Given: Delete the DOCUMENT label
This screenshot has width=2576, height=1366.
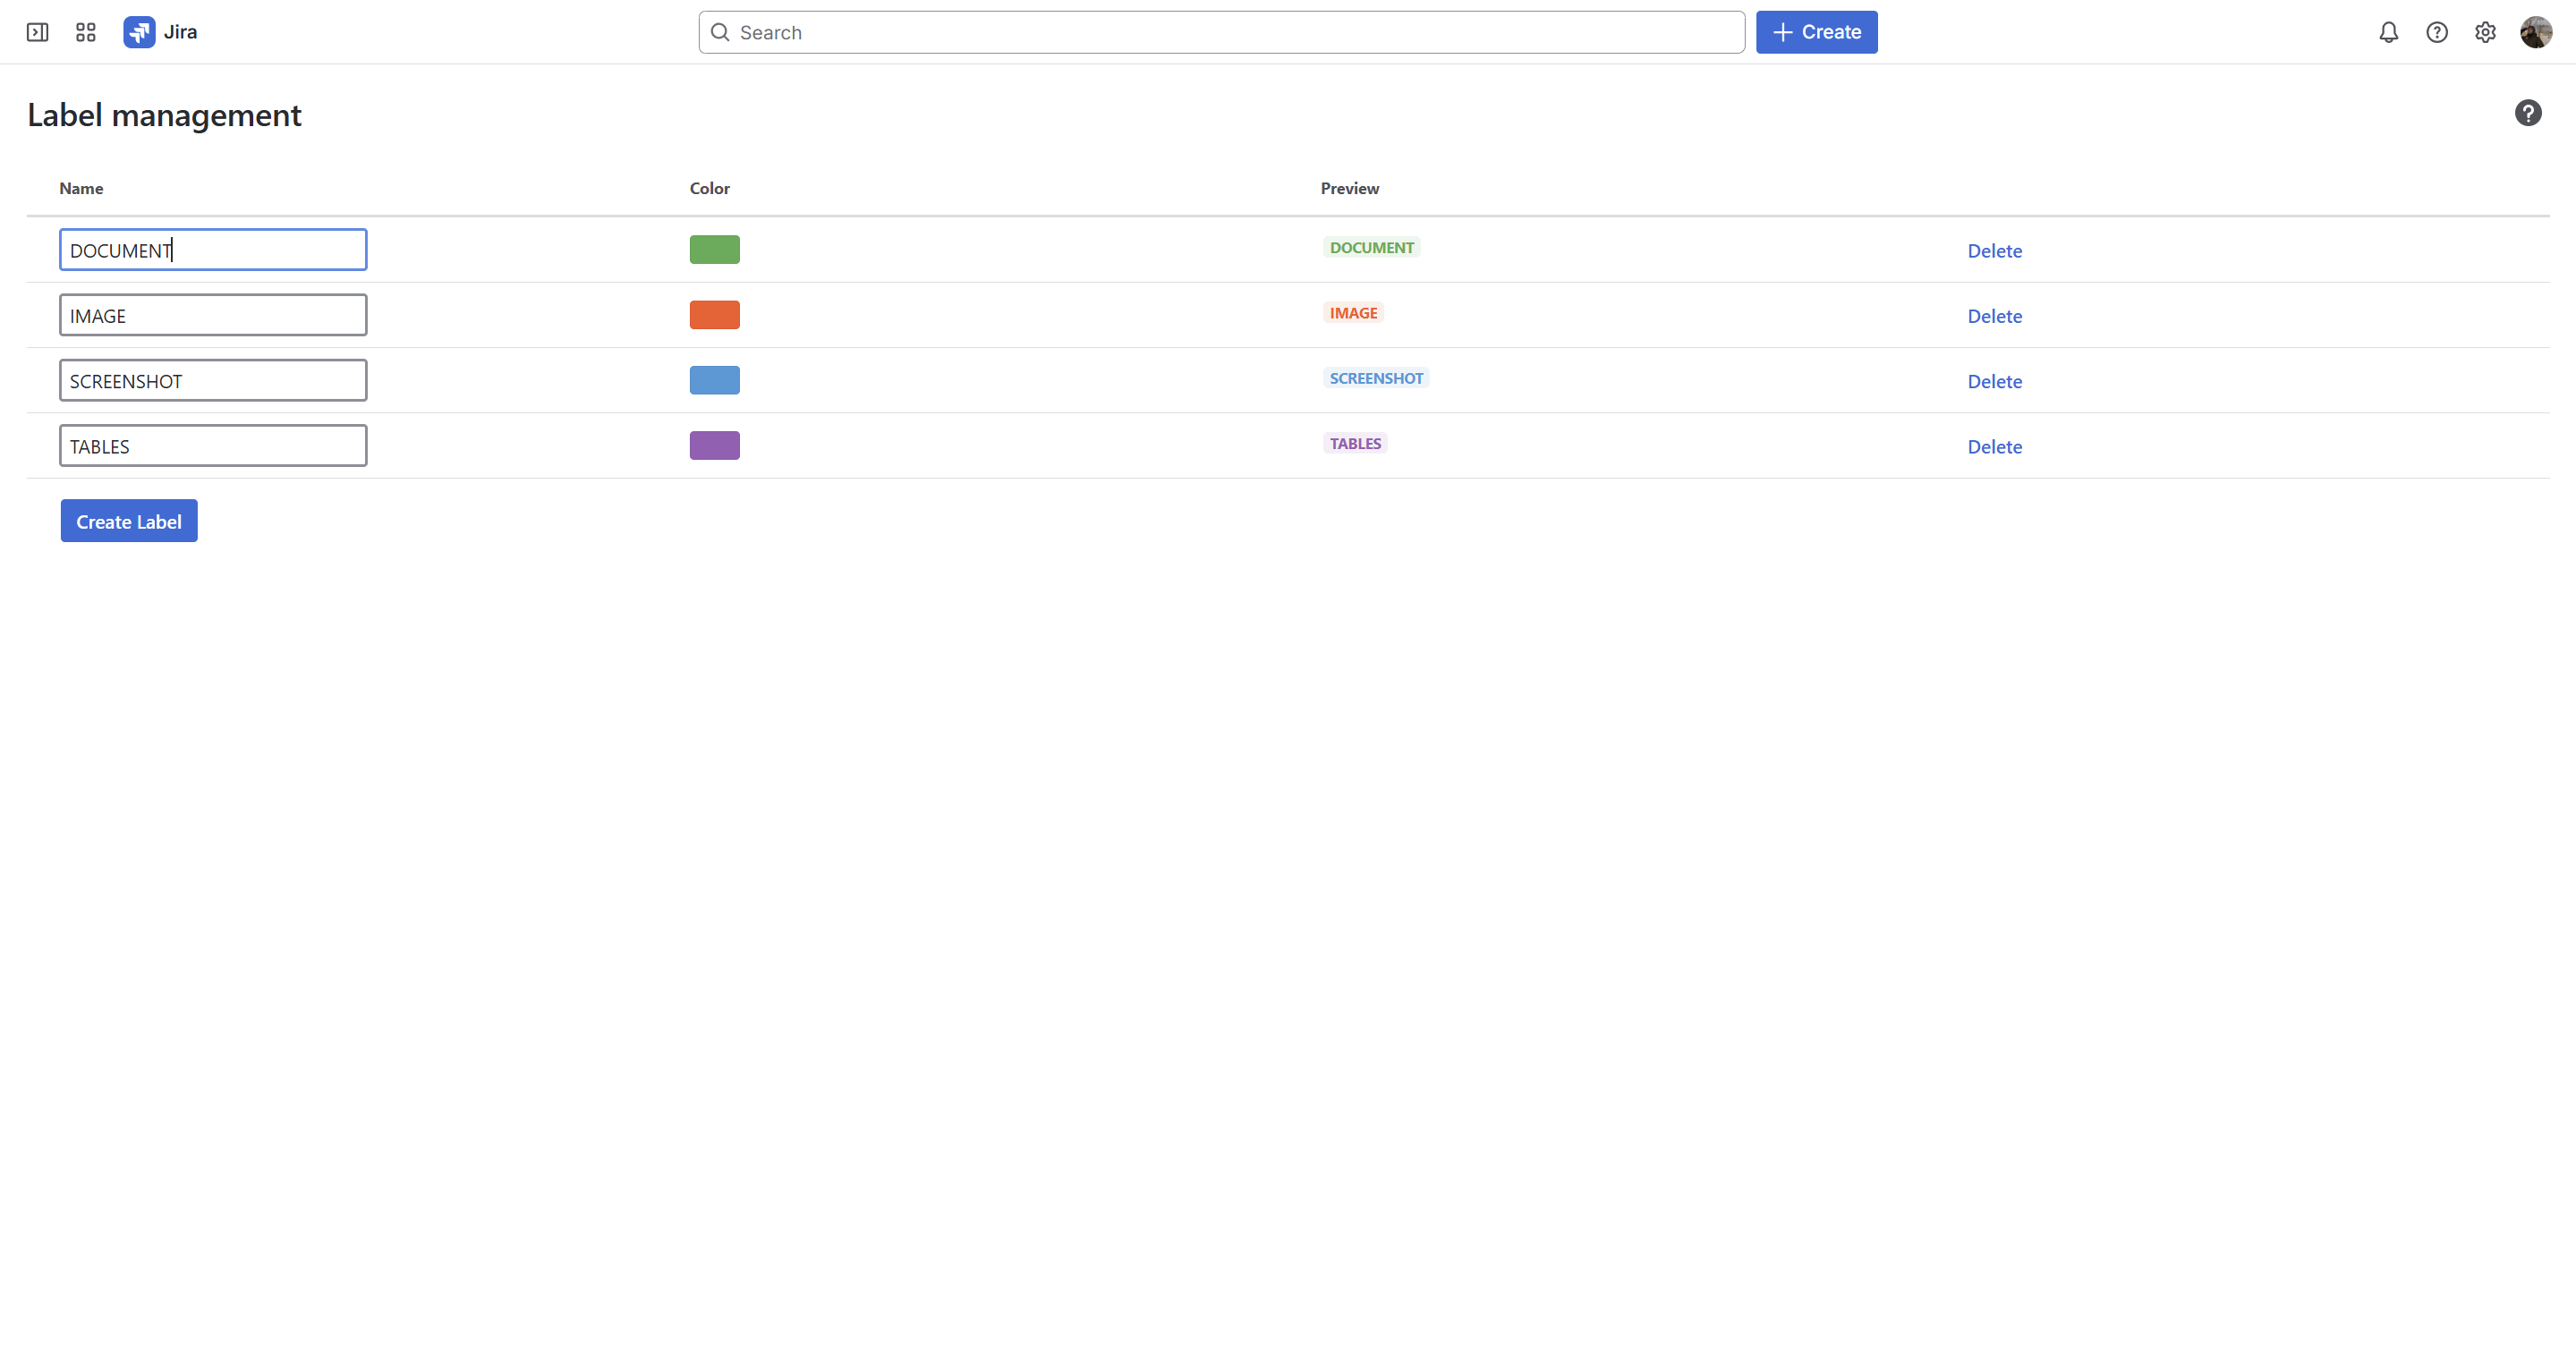Looking at the screenshot, I should point(1994,250).
